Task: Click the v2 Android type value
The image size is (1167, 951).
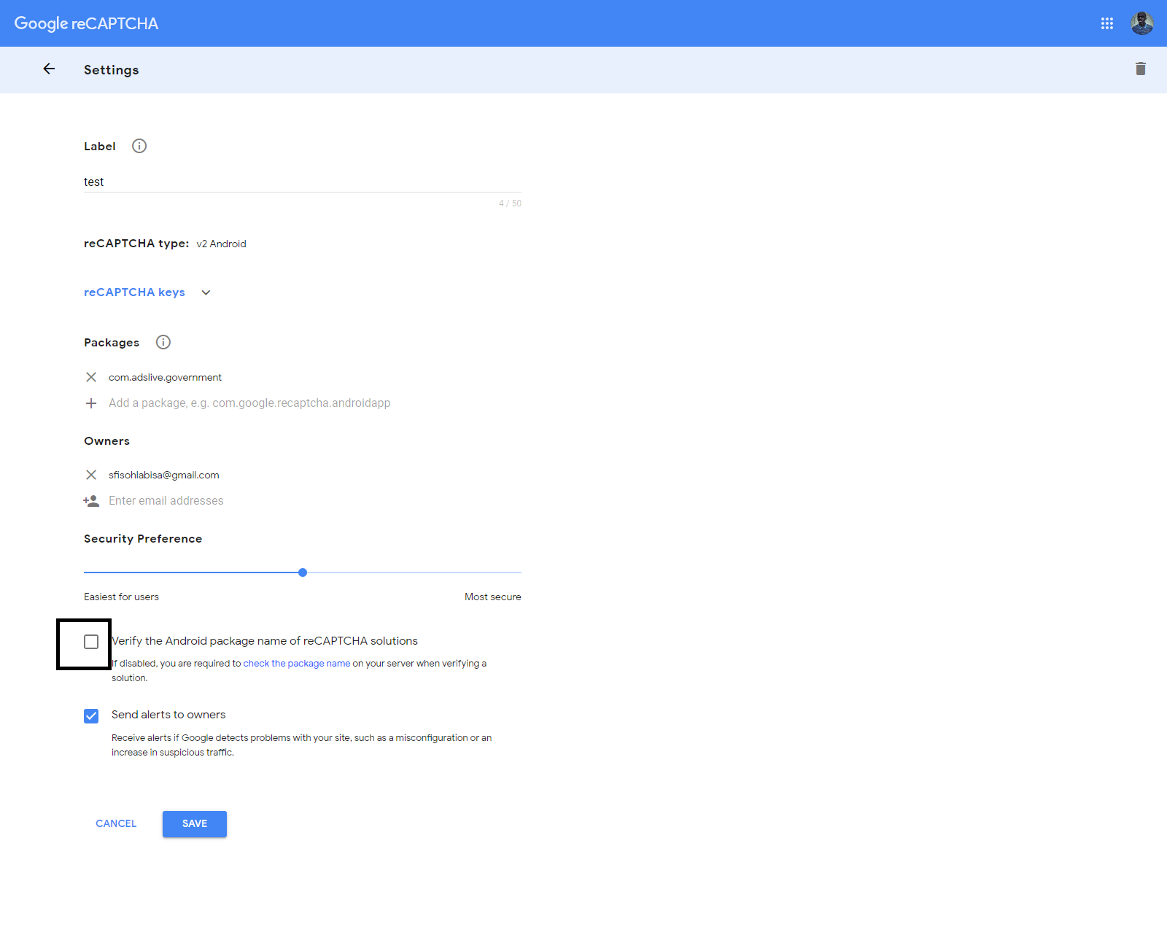Action: pos(222,244)
